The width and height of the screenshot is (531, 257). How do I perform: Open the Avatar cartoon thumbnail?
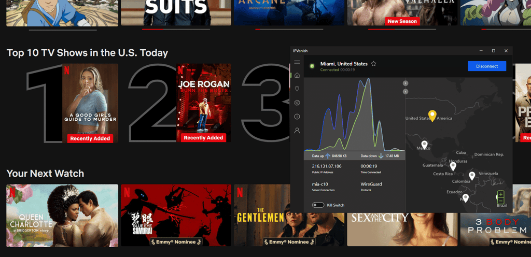tap(62, 13)
